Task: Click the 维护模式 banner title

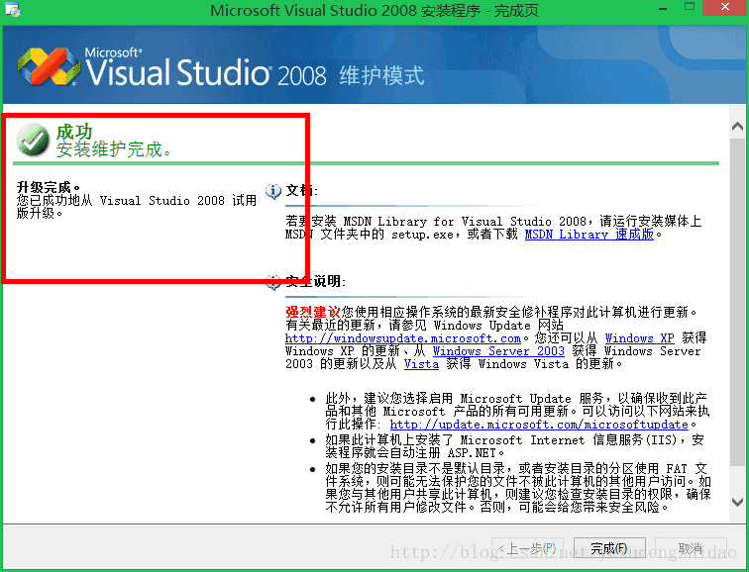Action: coord(381,75)
